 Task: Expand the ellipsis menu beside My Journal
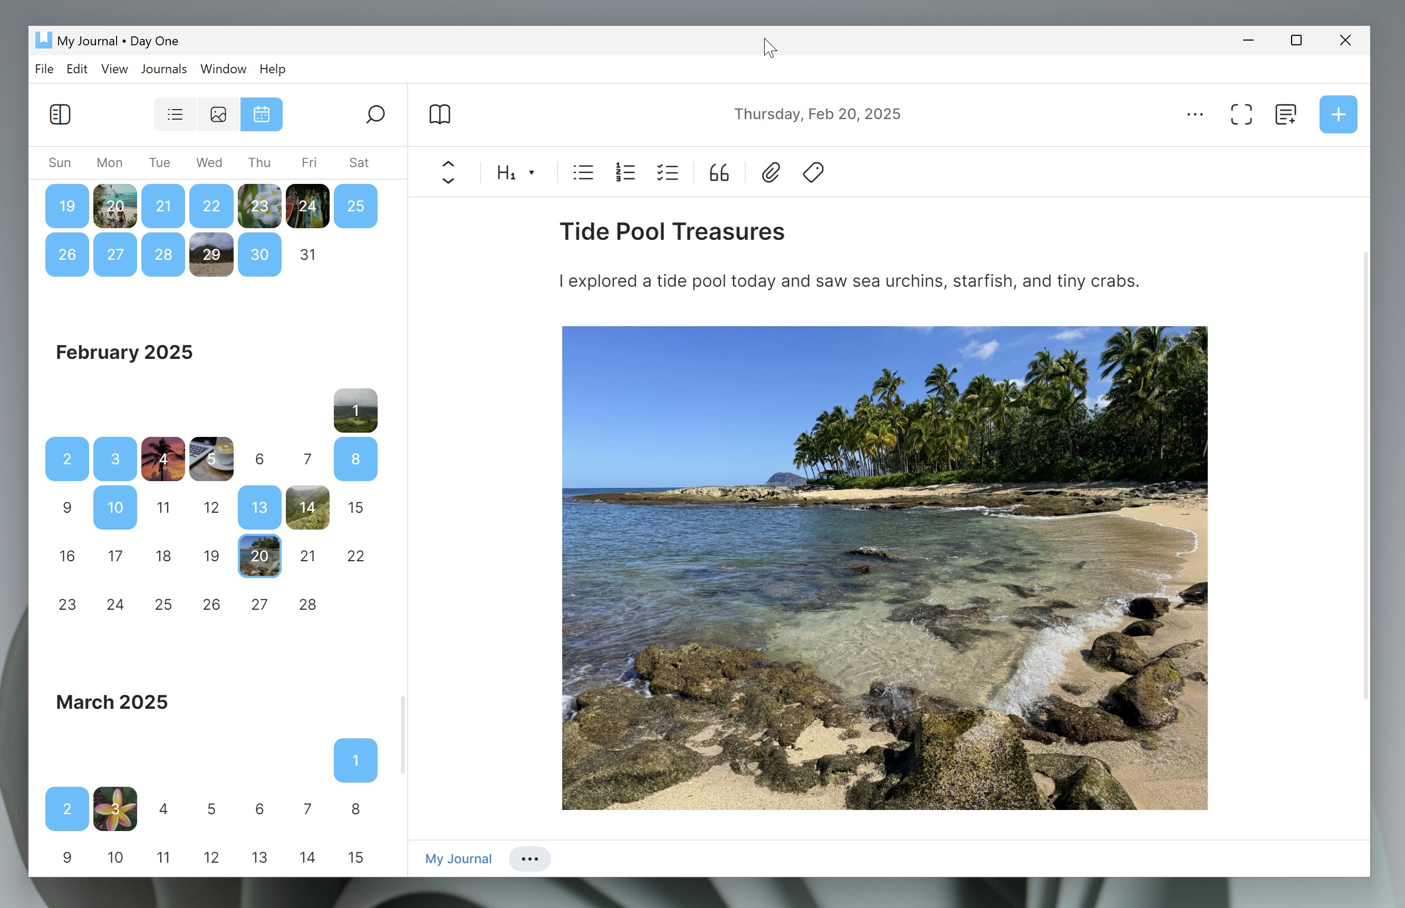pyautogui.click(x=530, y=858)
